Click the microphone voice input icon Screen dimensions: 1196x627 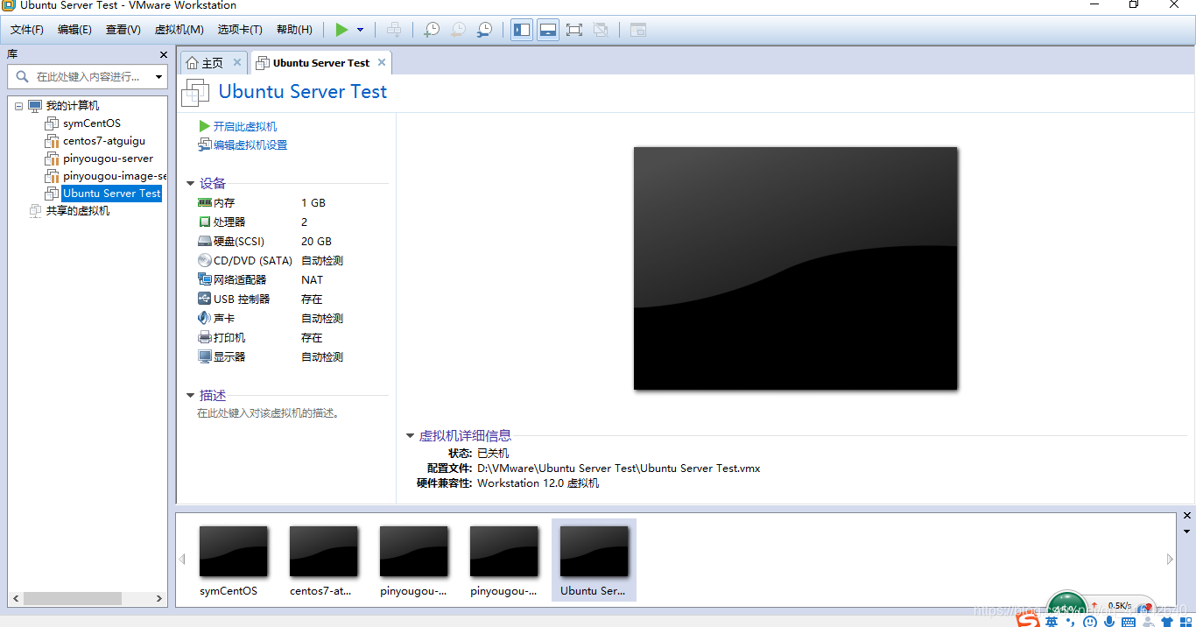point(1109,621)
